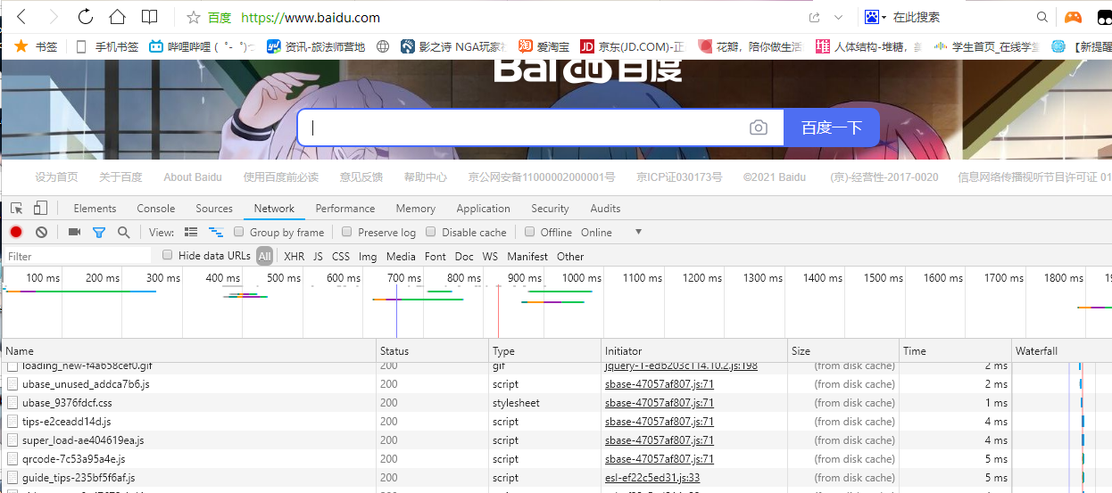
Task: Check the Offline checkbox
Action: tap(530, 233)
